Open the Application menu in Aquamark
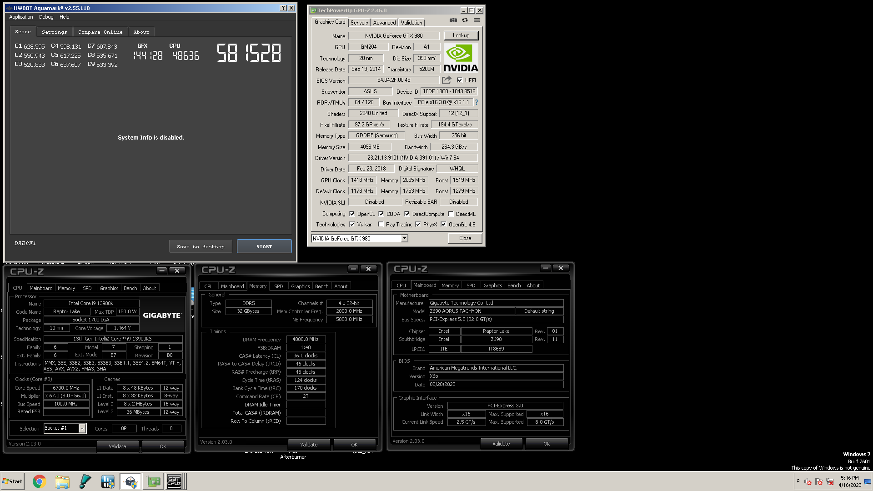The height and width of the screenshot is (491, 873). coord(21,17)
